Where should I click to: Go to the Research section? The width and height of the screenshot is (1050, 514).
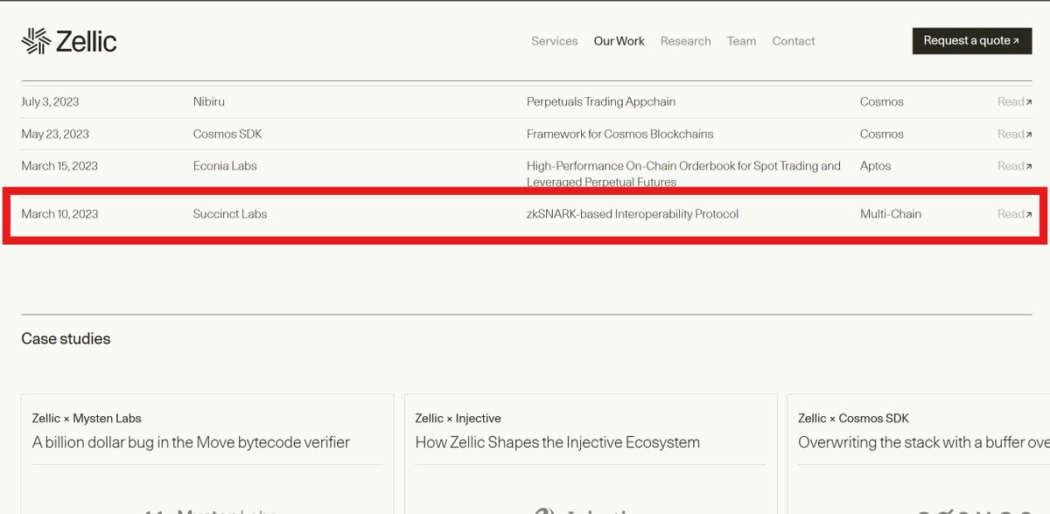(x=686, y=41)
